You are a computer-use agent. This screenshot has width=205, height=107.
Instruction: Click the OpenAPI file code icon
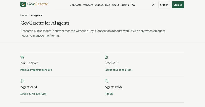tap(106, 57)
